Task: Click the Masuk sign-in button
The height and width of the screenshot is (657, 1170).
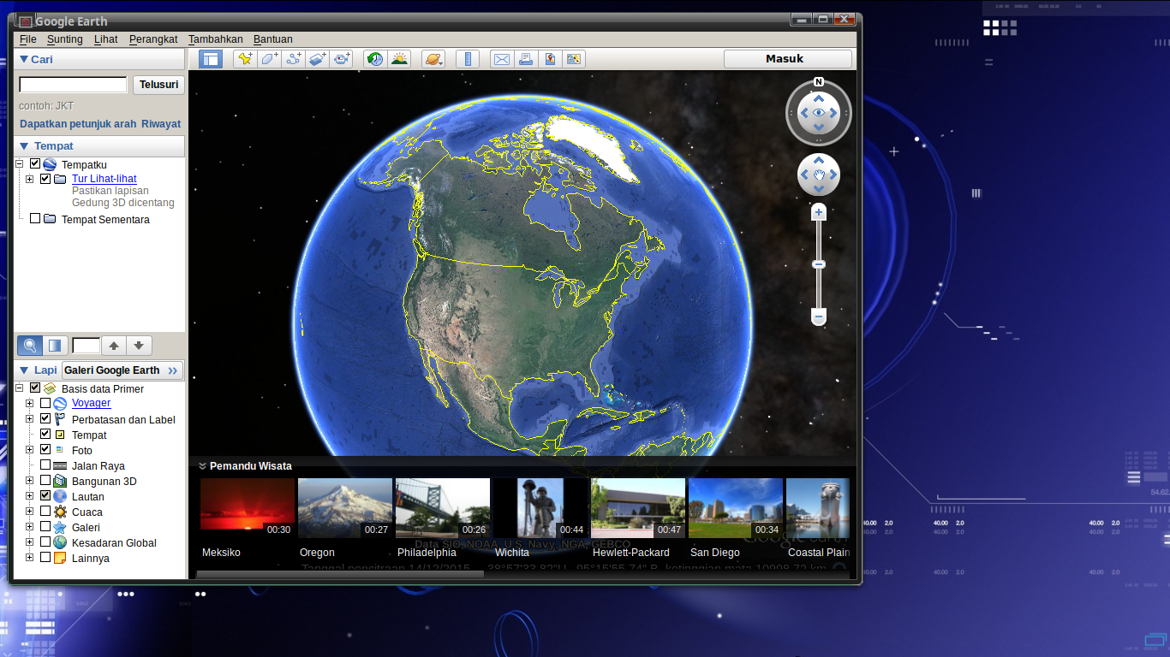Action: [x=788, y=59]
